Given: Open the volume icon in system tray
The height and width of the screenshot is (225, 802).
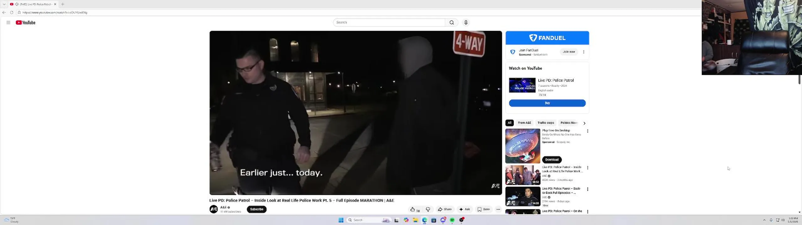Looking at the screenshot, I should pyautogui.click(x=783, y=220).
